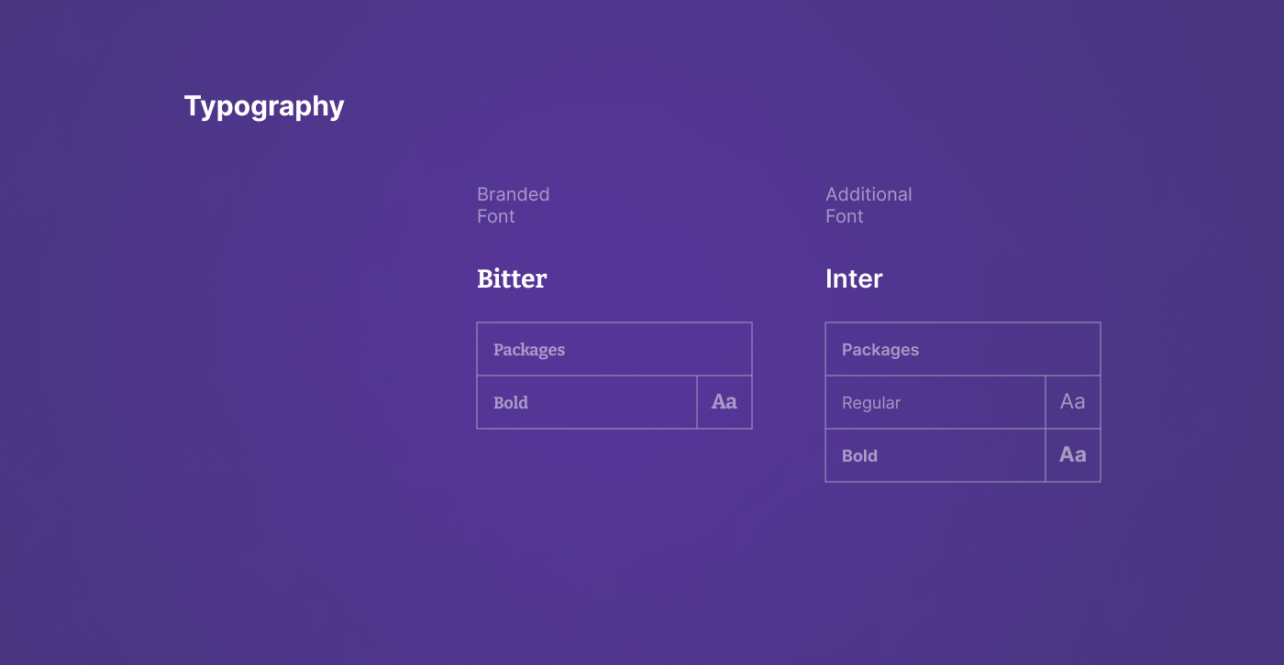Screen dimensions: 1284x665
Task: Click the Aa sample for Inter Bold
Action: tap(1073, 454)
